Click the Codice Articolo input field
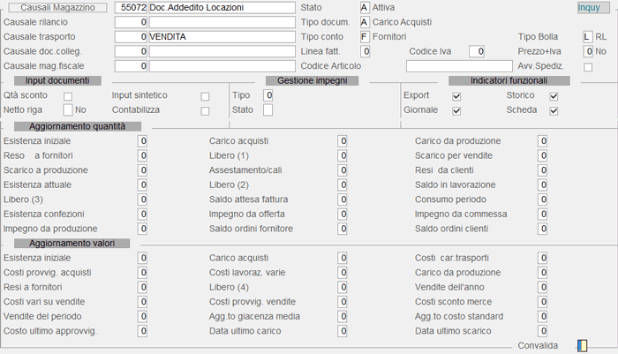The image size is (618, 354). coord(459,66)
